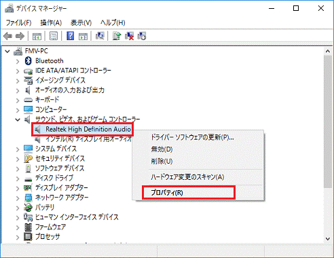Minimize the デバイス マネージャー window
The image size is (334, 258).
point(272,8)
